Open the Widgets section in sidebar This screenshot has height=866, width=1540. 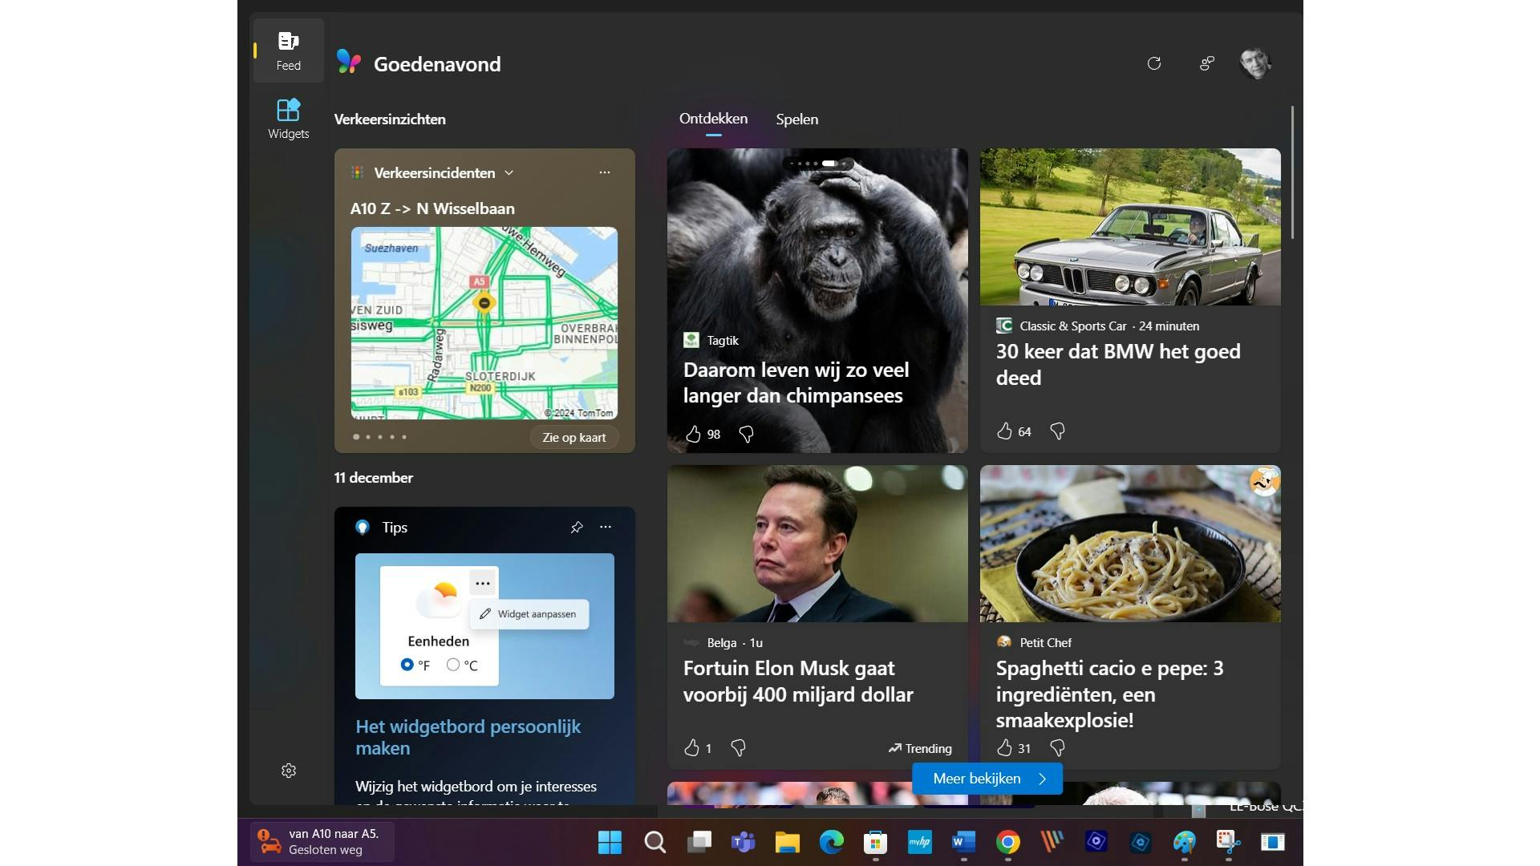pyautogui.click(x=288, y=119)
